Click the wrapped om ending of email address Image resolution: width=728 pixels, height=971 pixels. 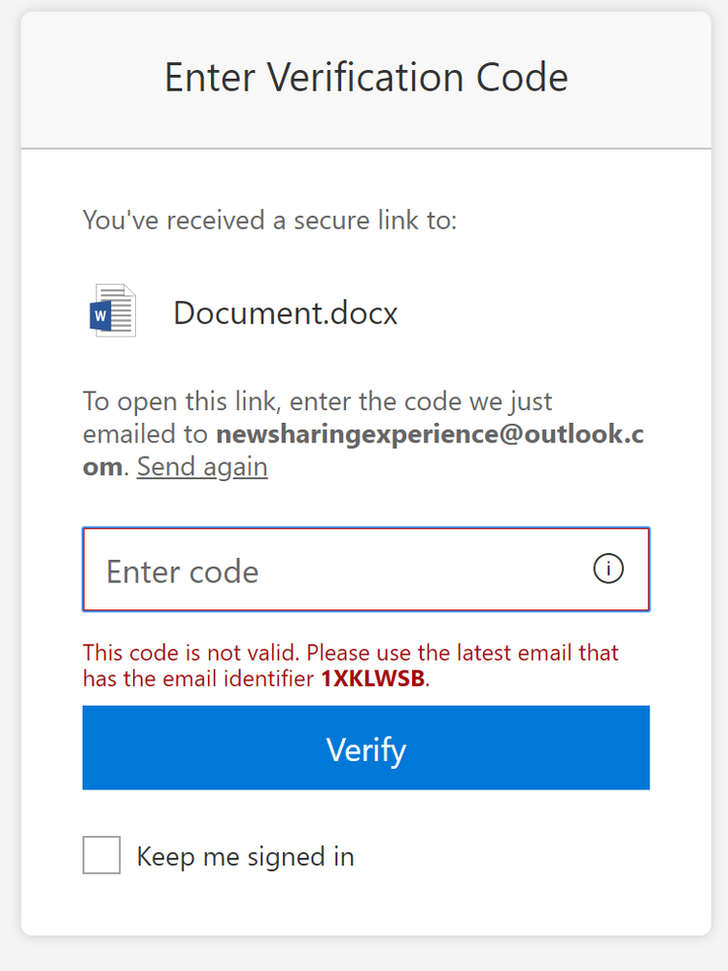[103, 467]
